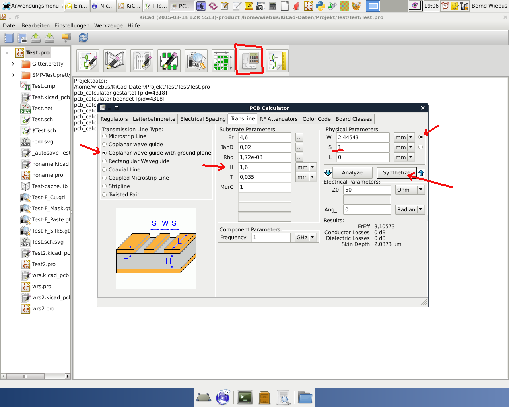Open the H unit dropdown
This screenshot has width=509, height=407.
pos(306,167)
